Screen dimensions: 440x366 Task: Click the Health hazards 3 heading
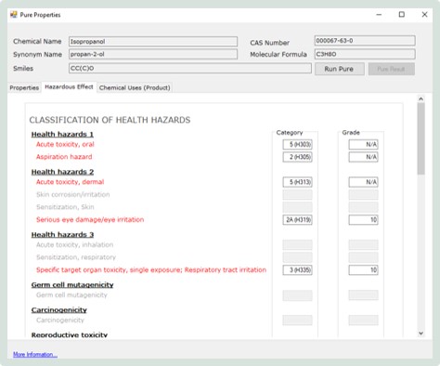pos(62,235)
